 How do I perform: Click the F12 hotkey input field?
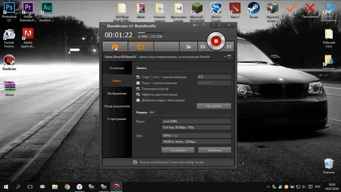pos(214,77)
